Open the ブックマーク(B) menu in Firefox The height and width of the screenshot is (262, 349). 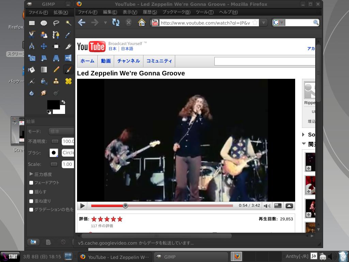(176, 12)
